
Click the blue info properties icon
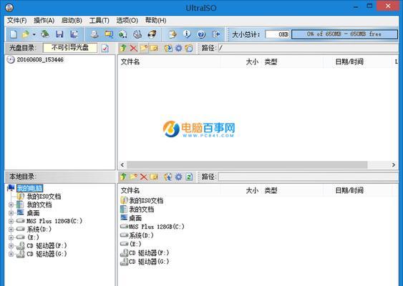pyautogui.click(x=187, y=34)
